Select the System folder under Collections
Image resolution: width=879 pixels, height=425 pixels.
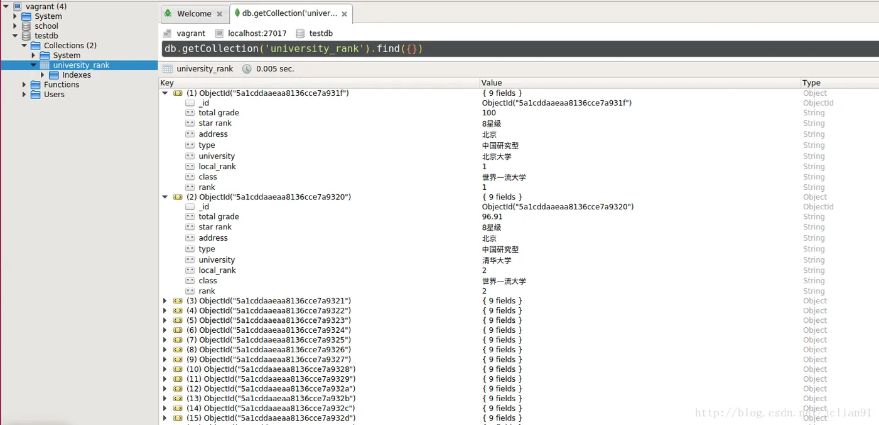point(67,55)
